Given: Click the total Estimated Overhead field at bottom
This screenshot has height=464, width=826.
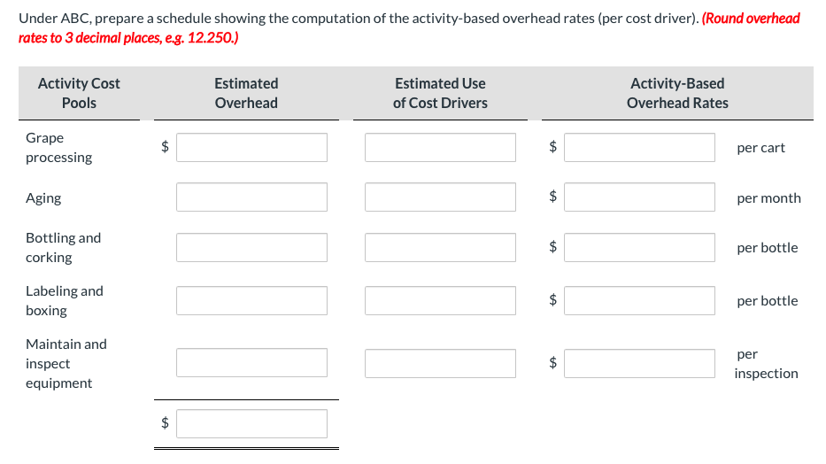Looking at the screenshot, I should (x=251, y=423).
